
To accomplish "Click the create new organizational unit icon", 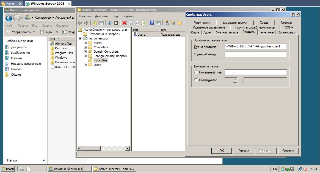I will [x=180, y=23].
